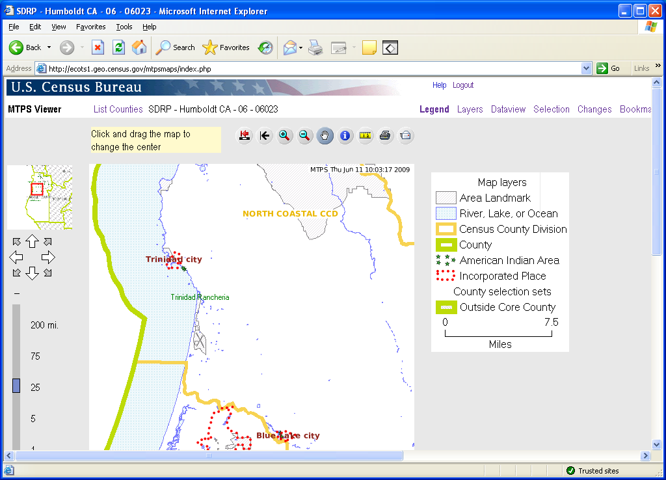Viewport: 666px width, 480px height.
Task: Click the print map icon
Action: 385,136
